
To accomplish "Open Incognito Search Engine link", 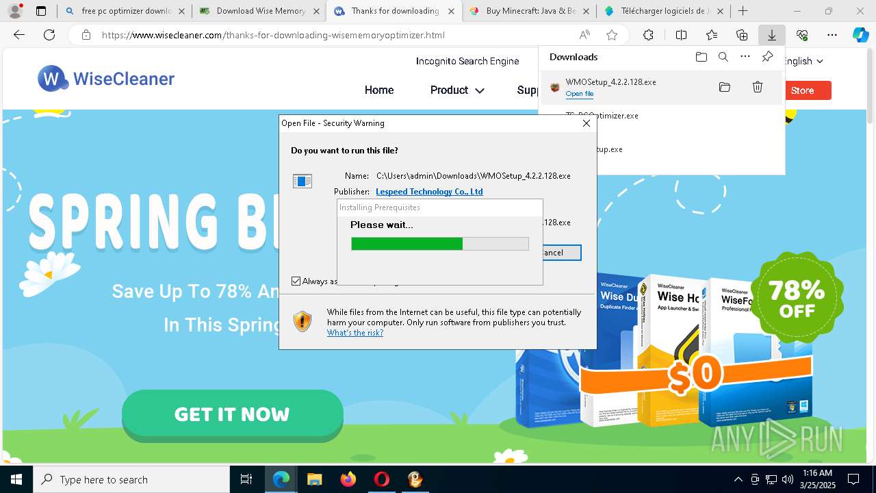I will (x=467, y=61).
